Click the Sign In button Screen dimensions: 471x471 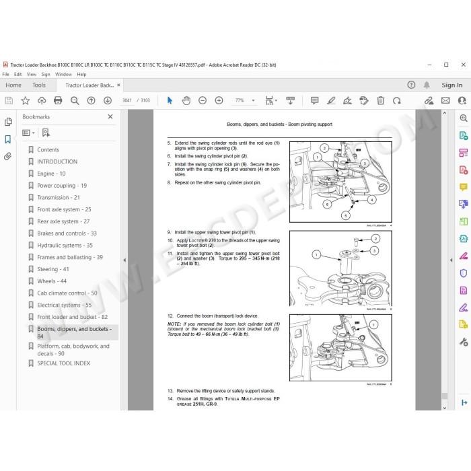point(452,85)
